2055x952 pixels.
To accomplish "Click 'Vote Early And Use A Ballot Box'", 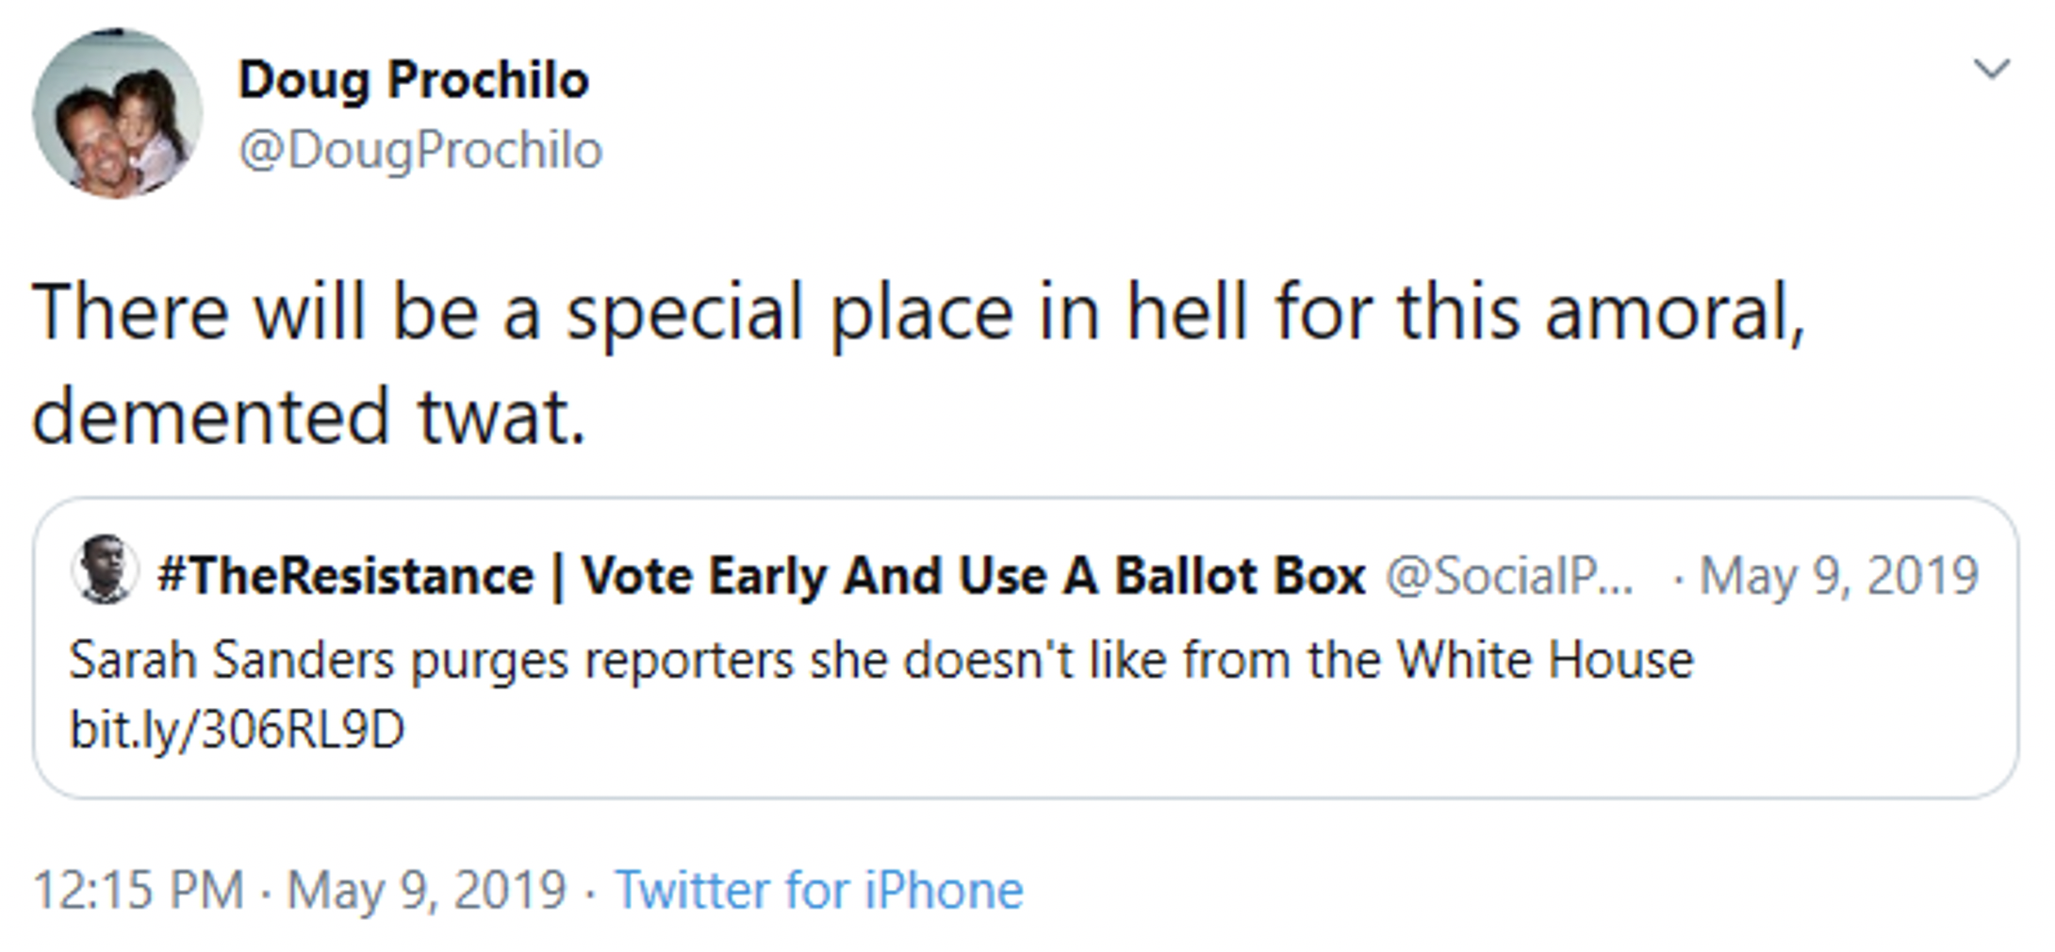I will (974, 575).
